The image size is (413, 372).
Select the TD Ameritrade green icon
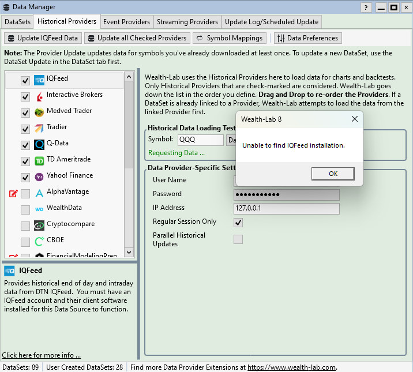(39, 161)
